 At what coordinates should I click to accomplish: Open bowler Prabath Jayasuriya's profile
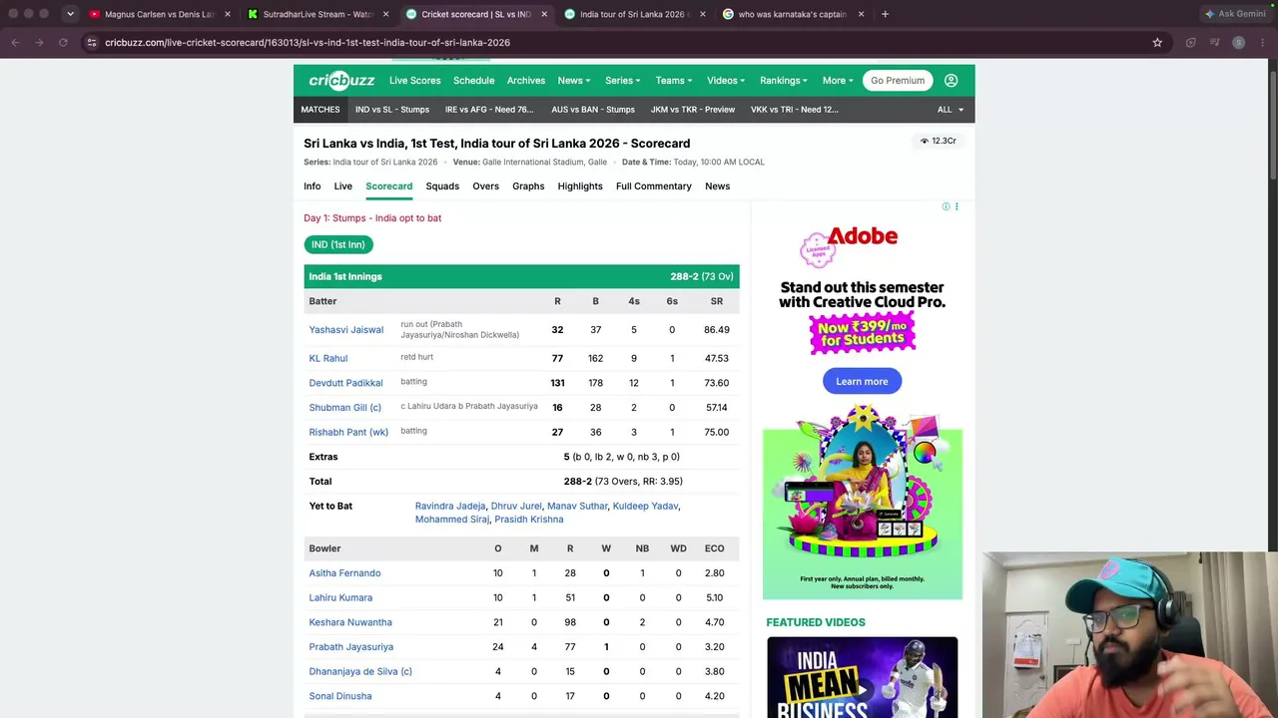click(x=351, y=647)
